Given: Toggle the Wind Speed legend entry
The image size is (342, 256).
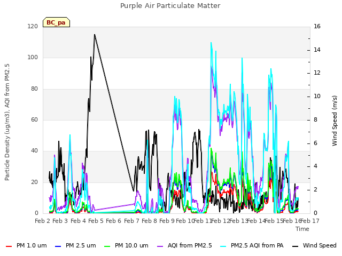Looking at the screenshot, I should pos(314,246).
